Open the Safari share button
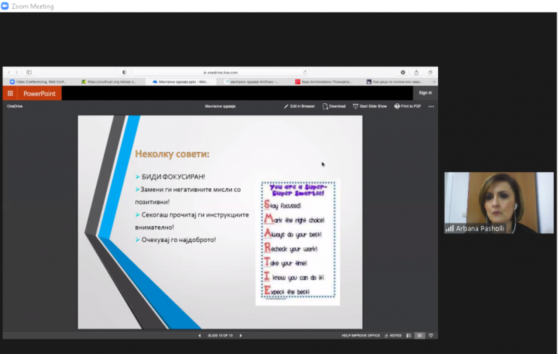558x354 pixels. pos(416,72)
